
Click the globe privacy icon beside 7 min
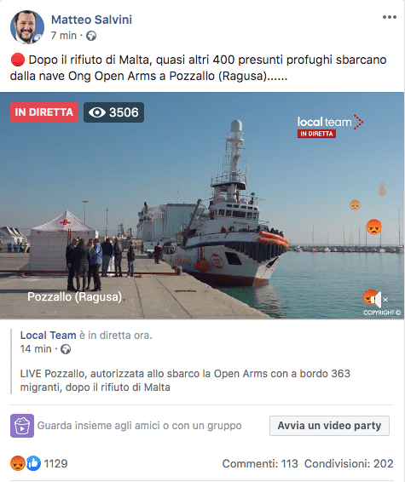tap(91, 36)
